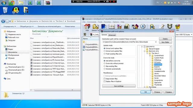Click the WinRAR Add toolbar icon
193x108 pixels.
click(x=87, y=27)
